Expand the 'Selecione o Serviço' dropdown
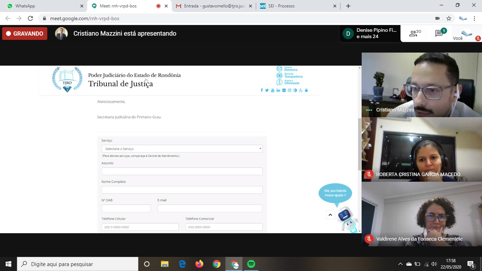This screenshot has height=271, width=482. point(182,149)
